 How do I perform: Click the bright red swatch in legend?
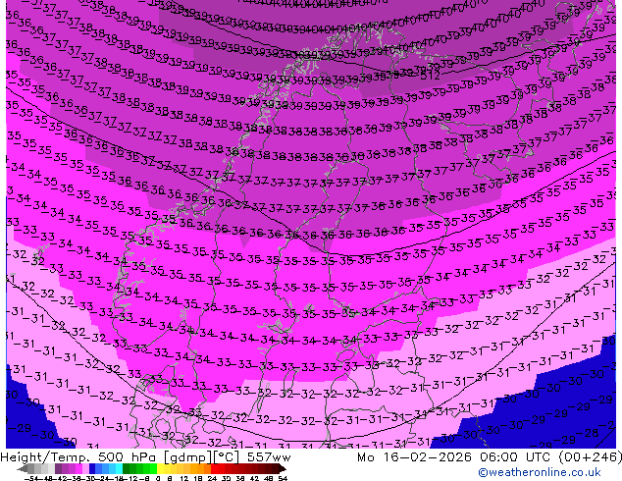click(214, 469)
